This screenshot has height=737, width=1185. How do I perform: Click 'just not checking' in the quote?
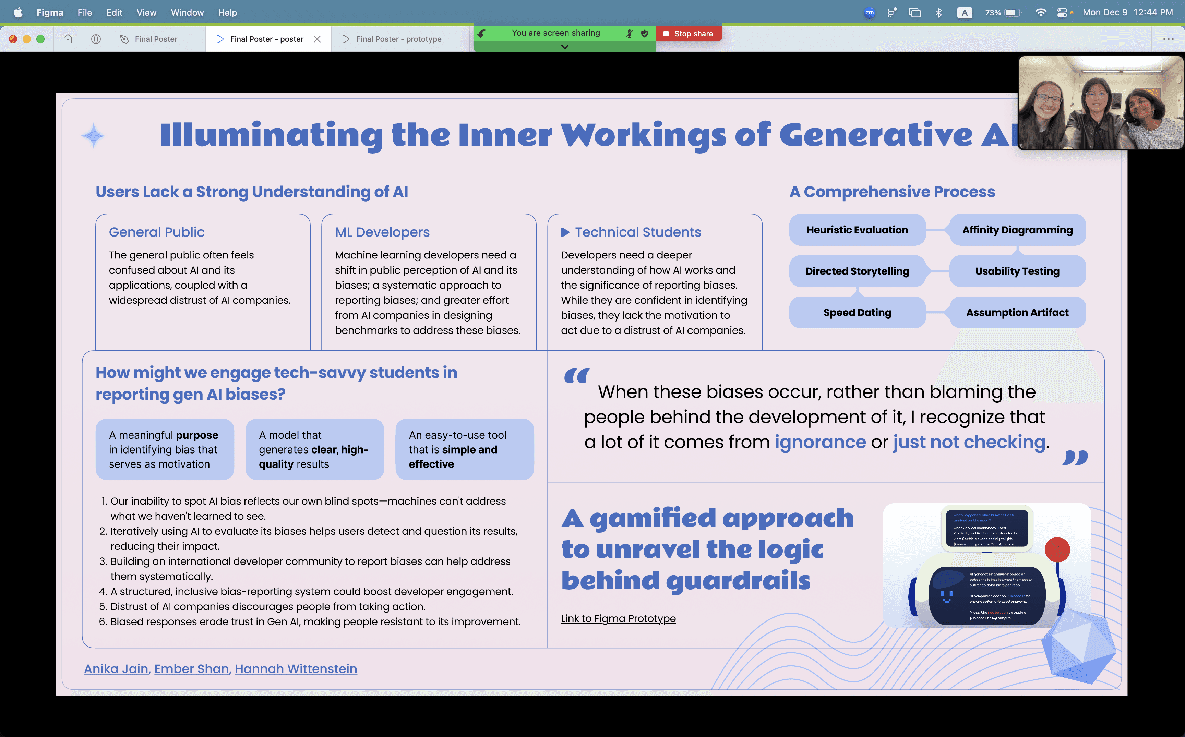(969, 442)
